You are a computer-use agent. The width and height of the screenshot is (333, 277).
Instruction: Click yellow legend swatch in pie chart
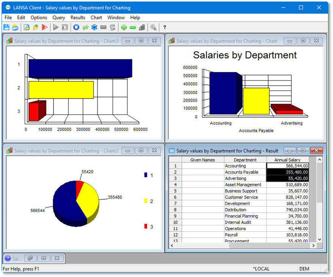[x=146, y=201]
